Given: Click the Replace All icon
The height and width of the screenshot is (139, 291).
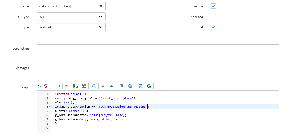Looking at the screenshot, I should [84, 86].
